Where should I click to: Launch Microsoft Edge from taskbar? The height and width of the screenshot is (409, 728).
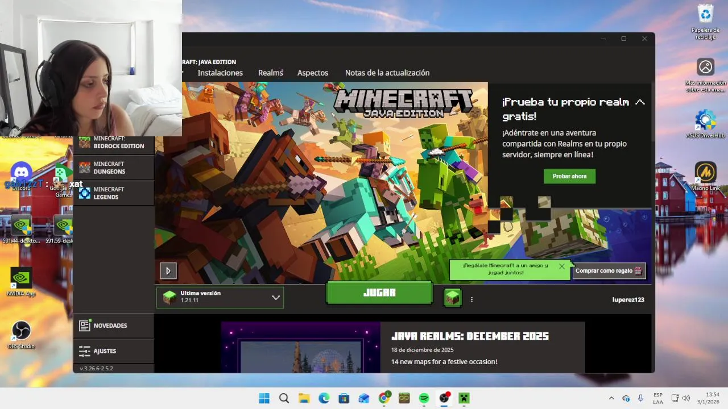324,398
